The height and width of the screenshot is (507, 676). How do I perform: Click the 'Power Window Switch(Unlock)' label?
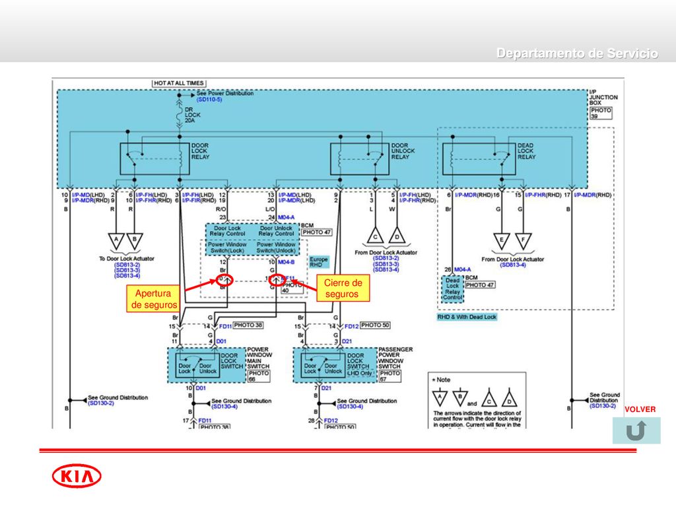(276, 248)
